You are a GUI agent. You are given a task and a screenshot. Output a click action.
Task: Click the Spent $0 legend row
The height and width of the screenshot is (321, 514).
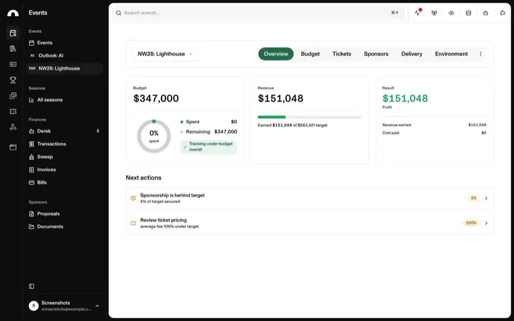tap(208, 122)
